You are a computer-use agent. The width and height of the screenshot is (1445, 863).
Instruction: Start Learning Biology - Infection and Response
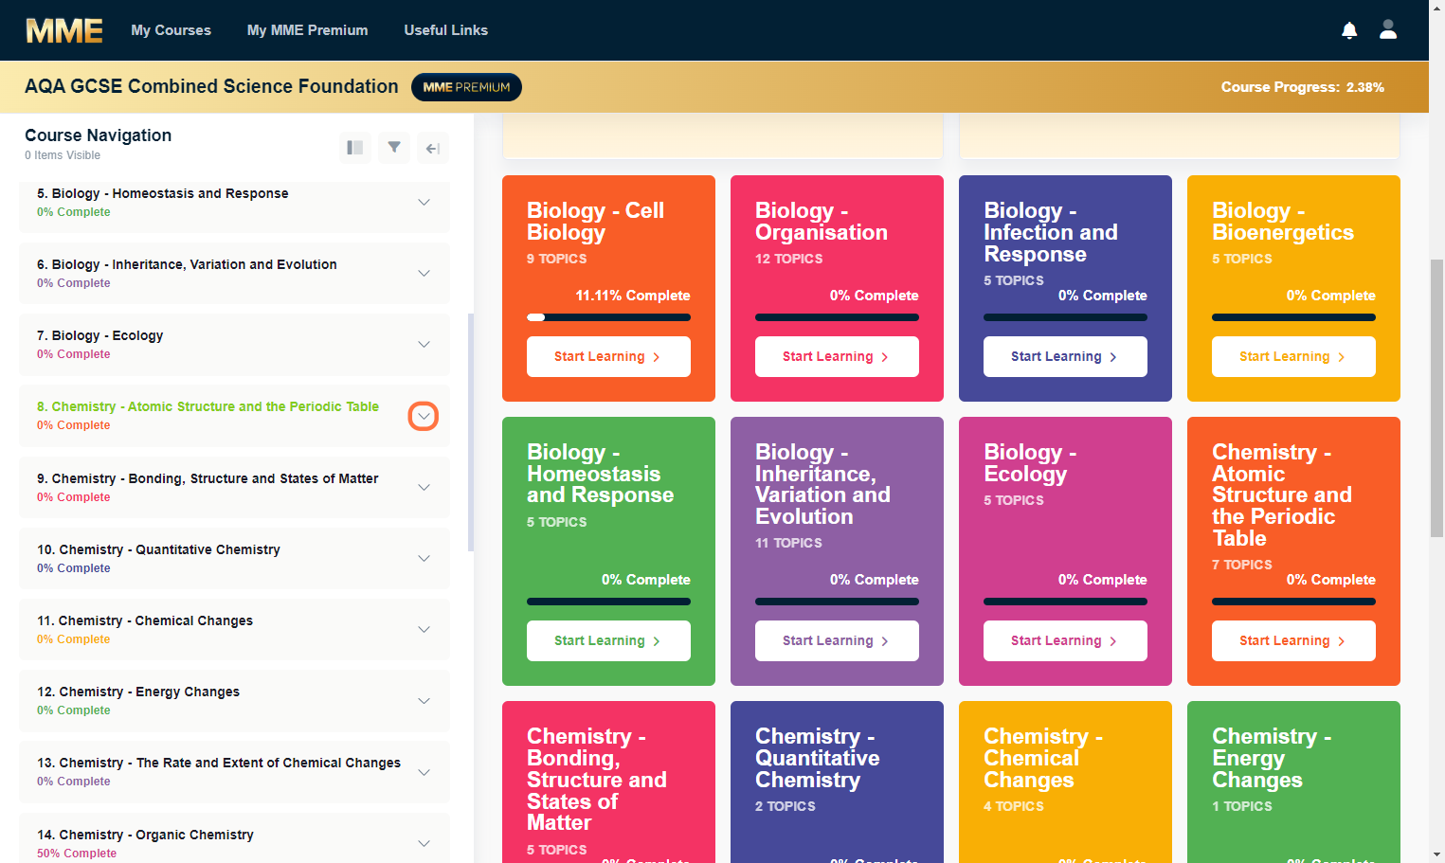pyautogui.click(x=1065, y=357)
